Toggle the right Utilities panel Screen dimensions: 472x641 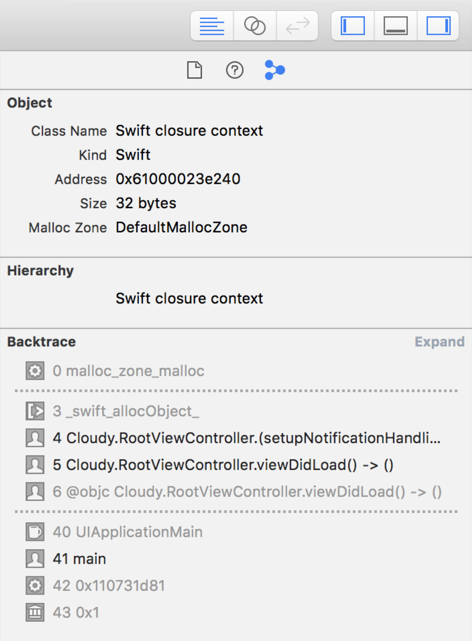pos(438,26)
